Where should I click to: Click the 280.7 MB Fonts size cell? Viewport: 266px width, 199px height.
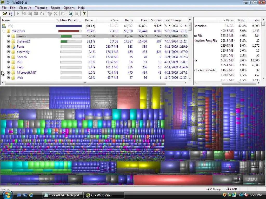[112, 47]
